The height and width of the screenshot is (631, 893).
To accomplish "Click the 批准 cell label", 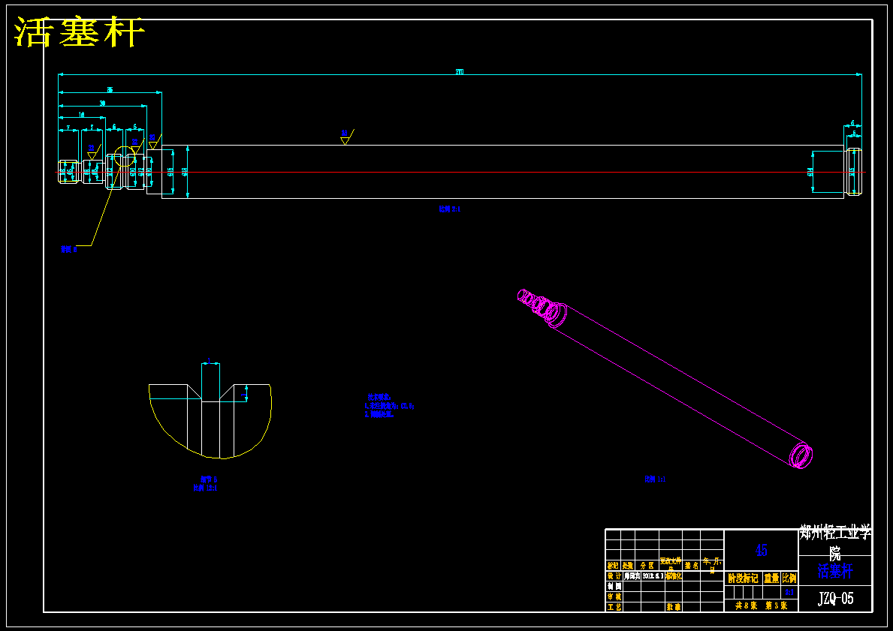I will pyautogui.click(x=674, y=607).
